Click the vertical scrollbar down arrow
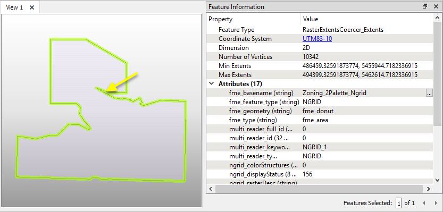Image resolution: width=443 pixels, height=212 pixels. [x=437, y=180]
